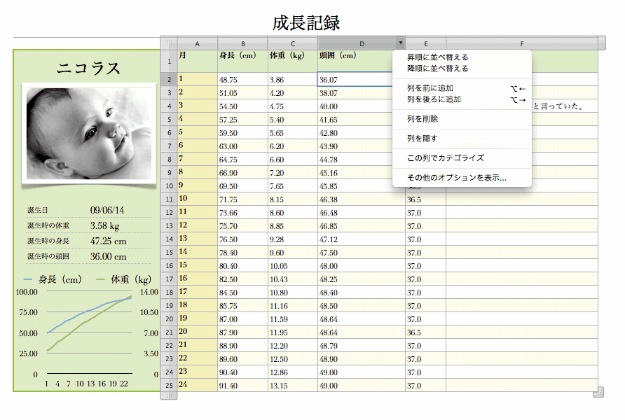Image resolution: width=625 pixels, height=420 pixels.
Task: Select cell containing 44.78
Action: 355,159
